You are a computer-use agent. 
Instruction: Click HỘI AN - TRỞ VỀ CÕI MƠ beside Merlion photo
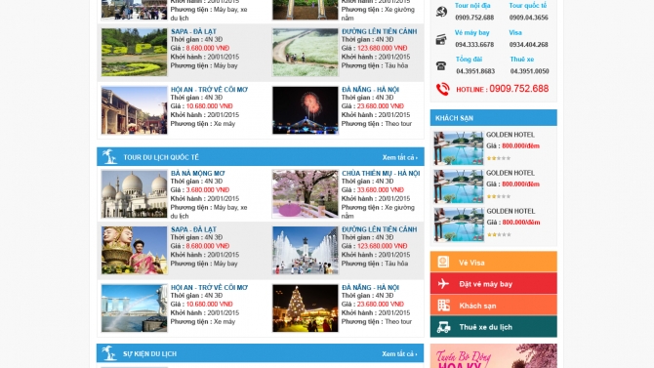[210, 288]
